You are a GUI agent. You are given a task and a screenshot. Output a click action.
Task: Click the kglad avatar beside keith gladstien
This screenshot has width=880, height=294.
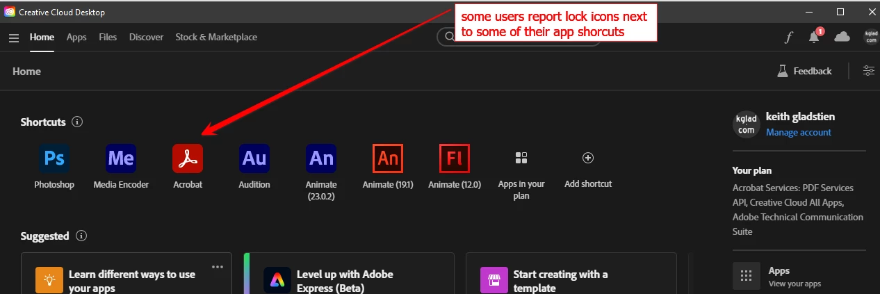tap(745, 124)
